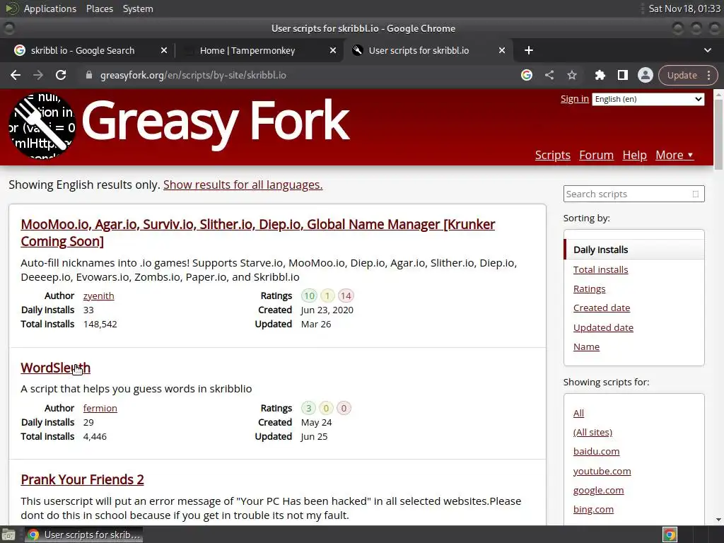724x543 pixels.
Task: Click the Sign in link
Action: 574,99
